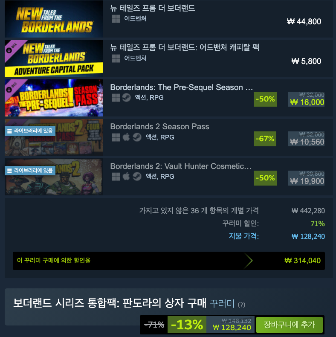Click the ₩ 16,000 discounted price
Image resolution: width=336 pixels, height=337 pixels.
pyautogui.click(x=307, y=102)
